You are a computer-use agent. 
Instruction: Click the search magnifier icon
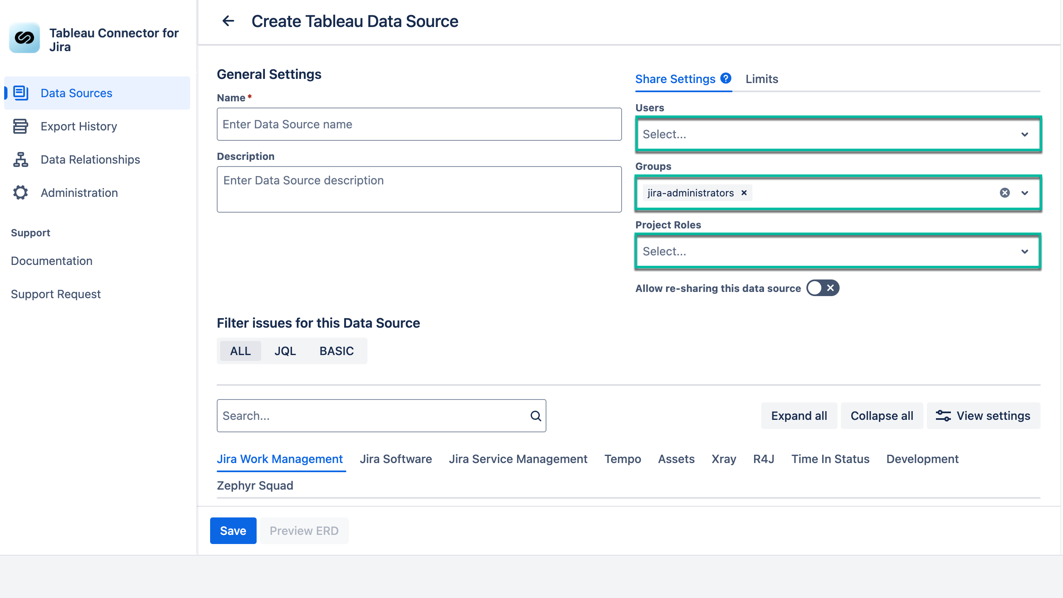(536, 416)
